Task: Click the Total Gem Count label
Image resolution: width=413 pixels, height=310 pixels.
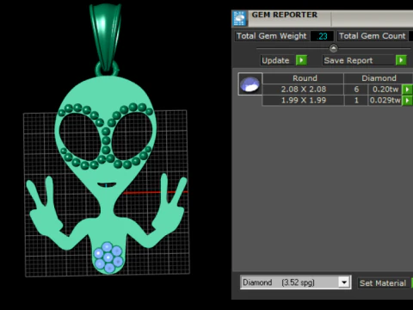Action: click(x=372, y=36)
